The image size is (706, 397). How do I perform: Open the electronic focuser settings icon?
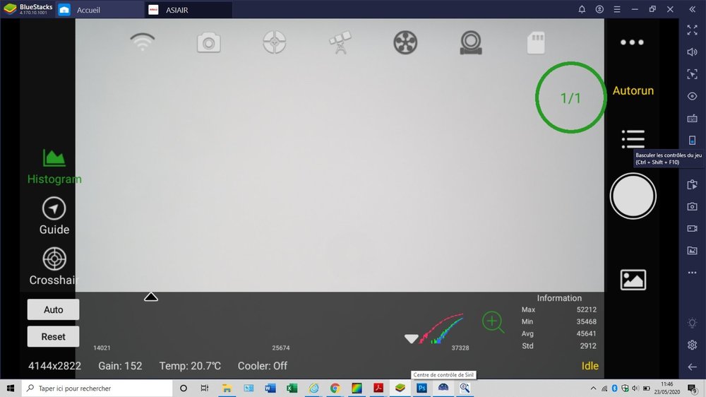tap(471, 42)
